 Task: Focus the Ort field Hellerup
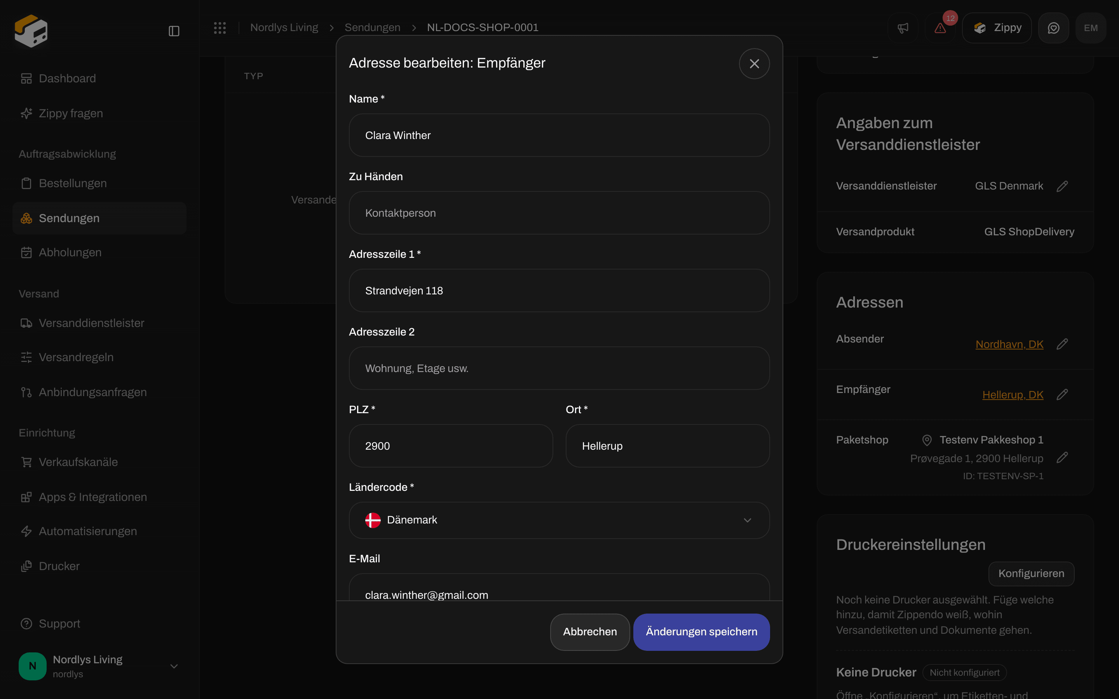pos(668,446)
